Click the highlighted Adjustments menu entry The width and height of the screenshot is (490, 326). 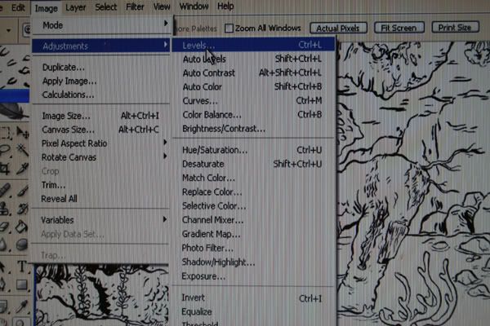(100, 46)
